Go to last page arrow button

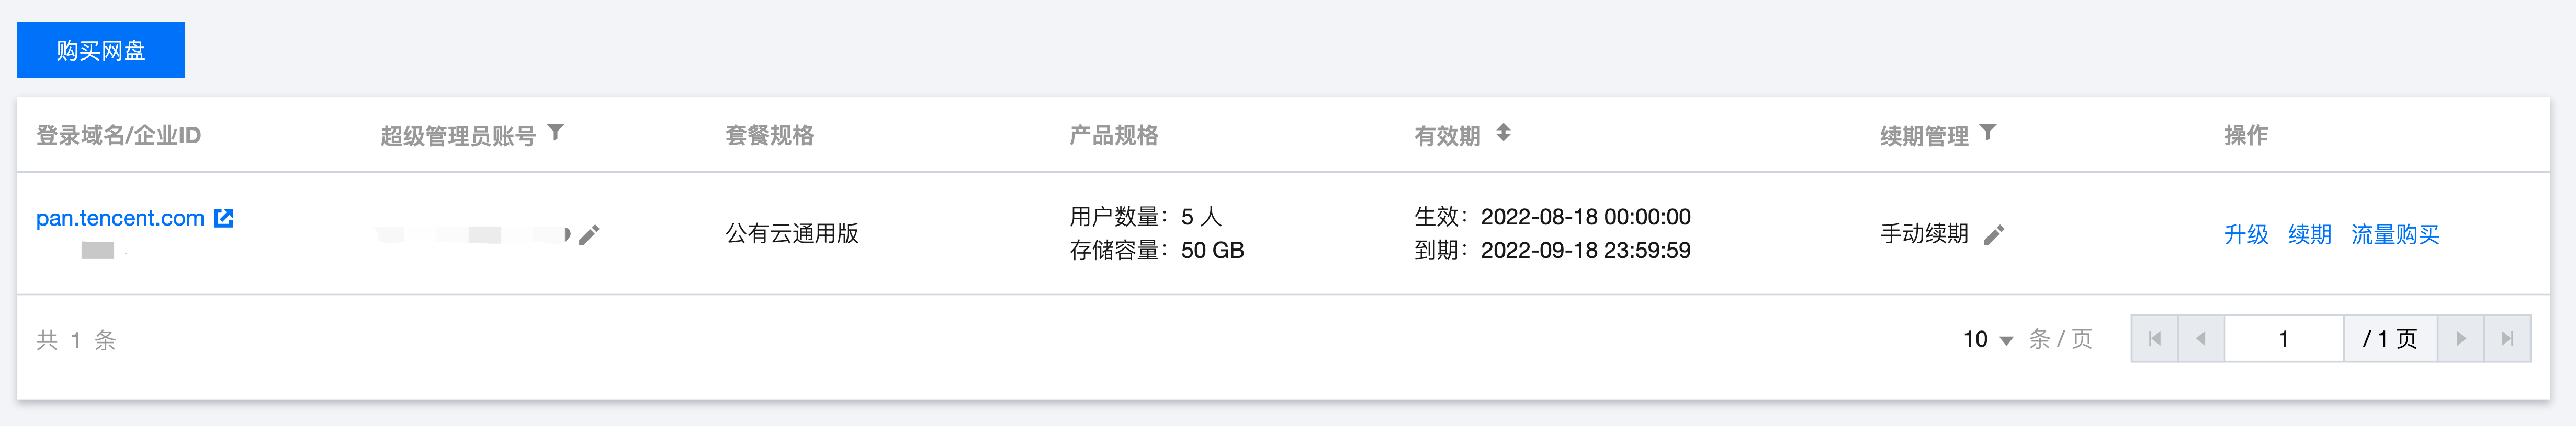pos(2507,339)
